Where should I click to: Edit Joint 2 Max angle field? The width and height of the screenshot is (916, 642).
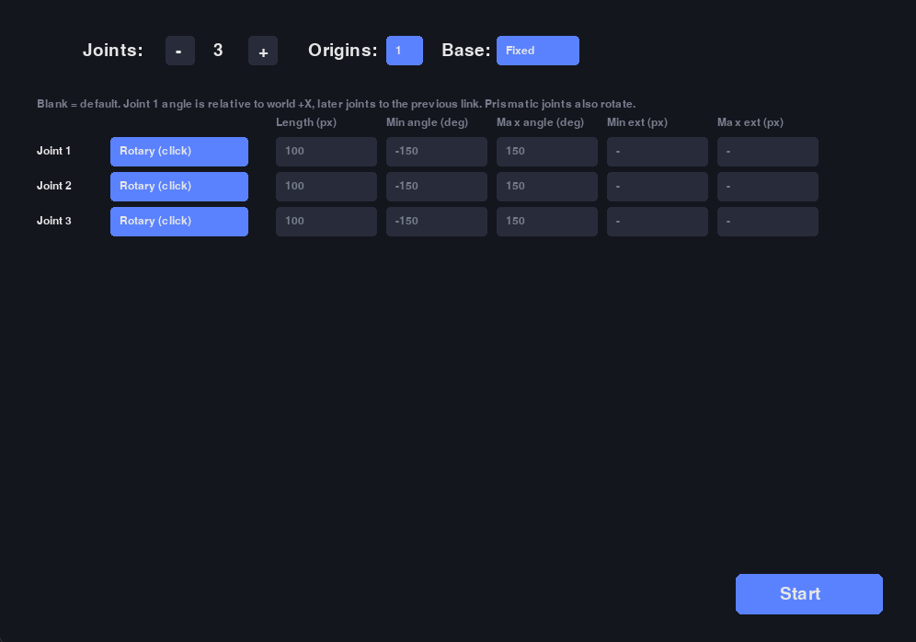tap(547, 187)
